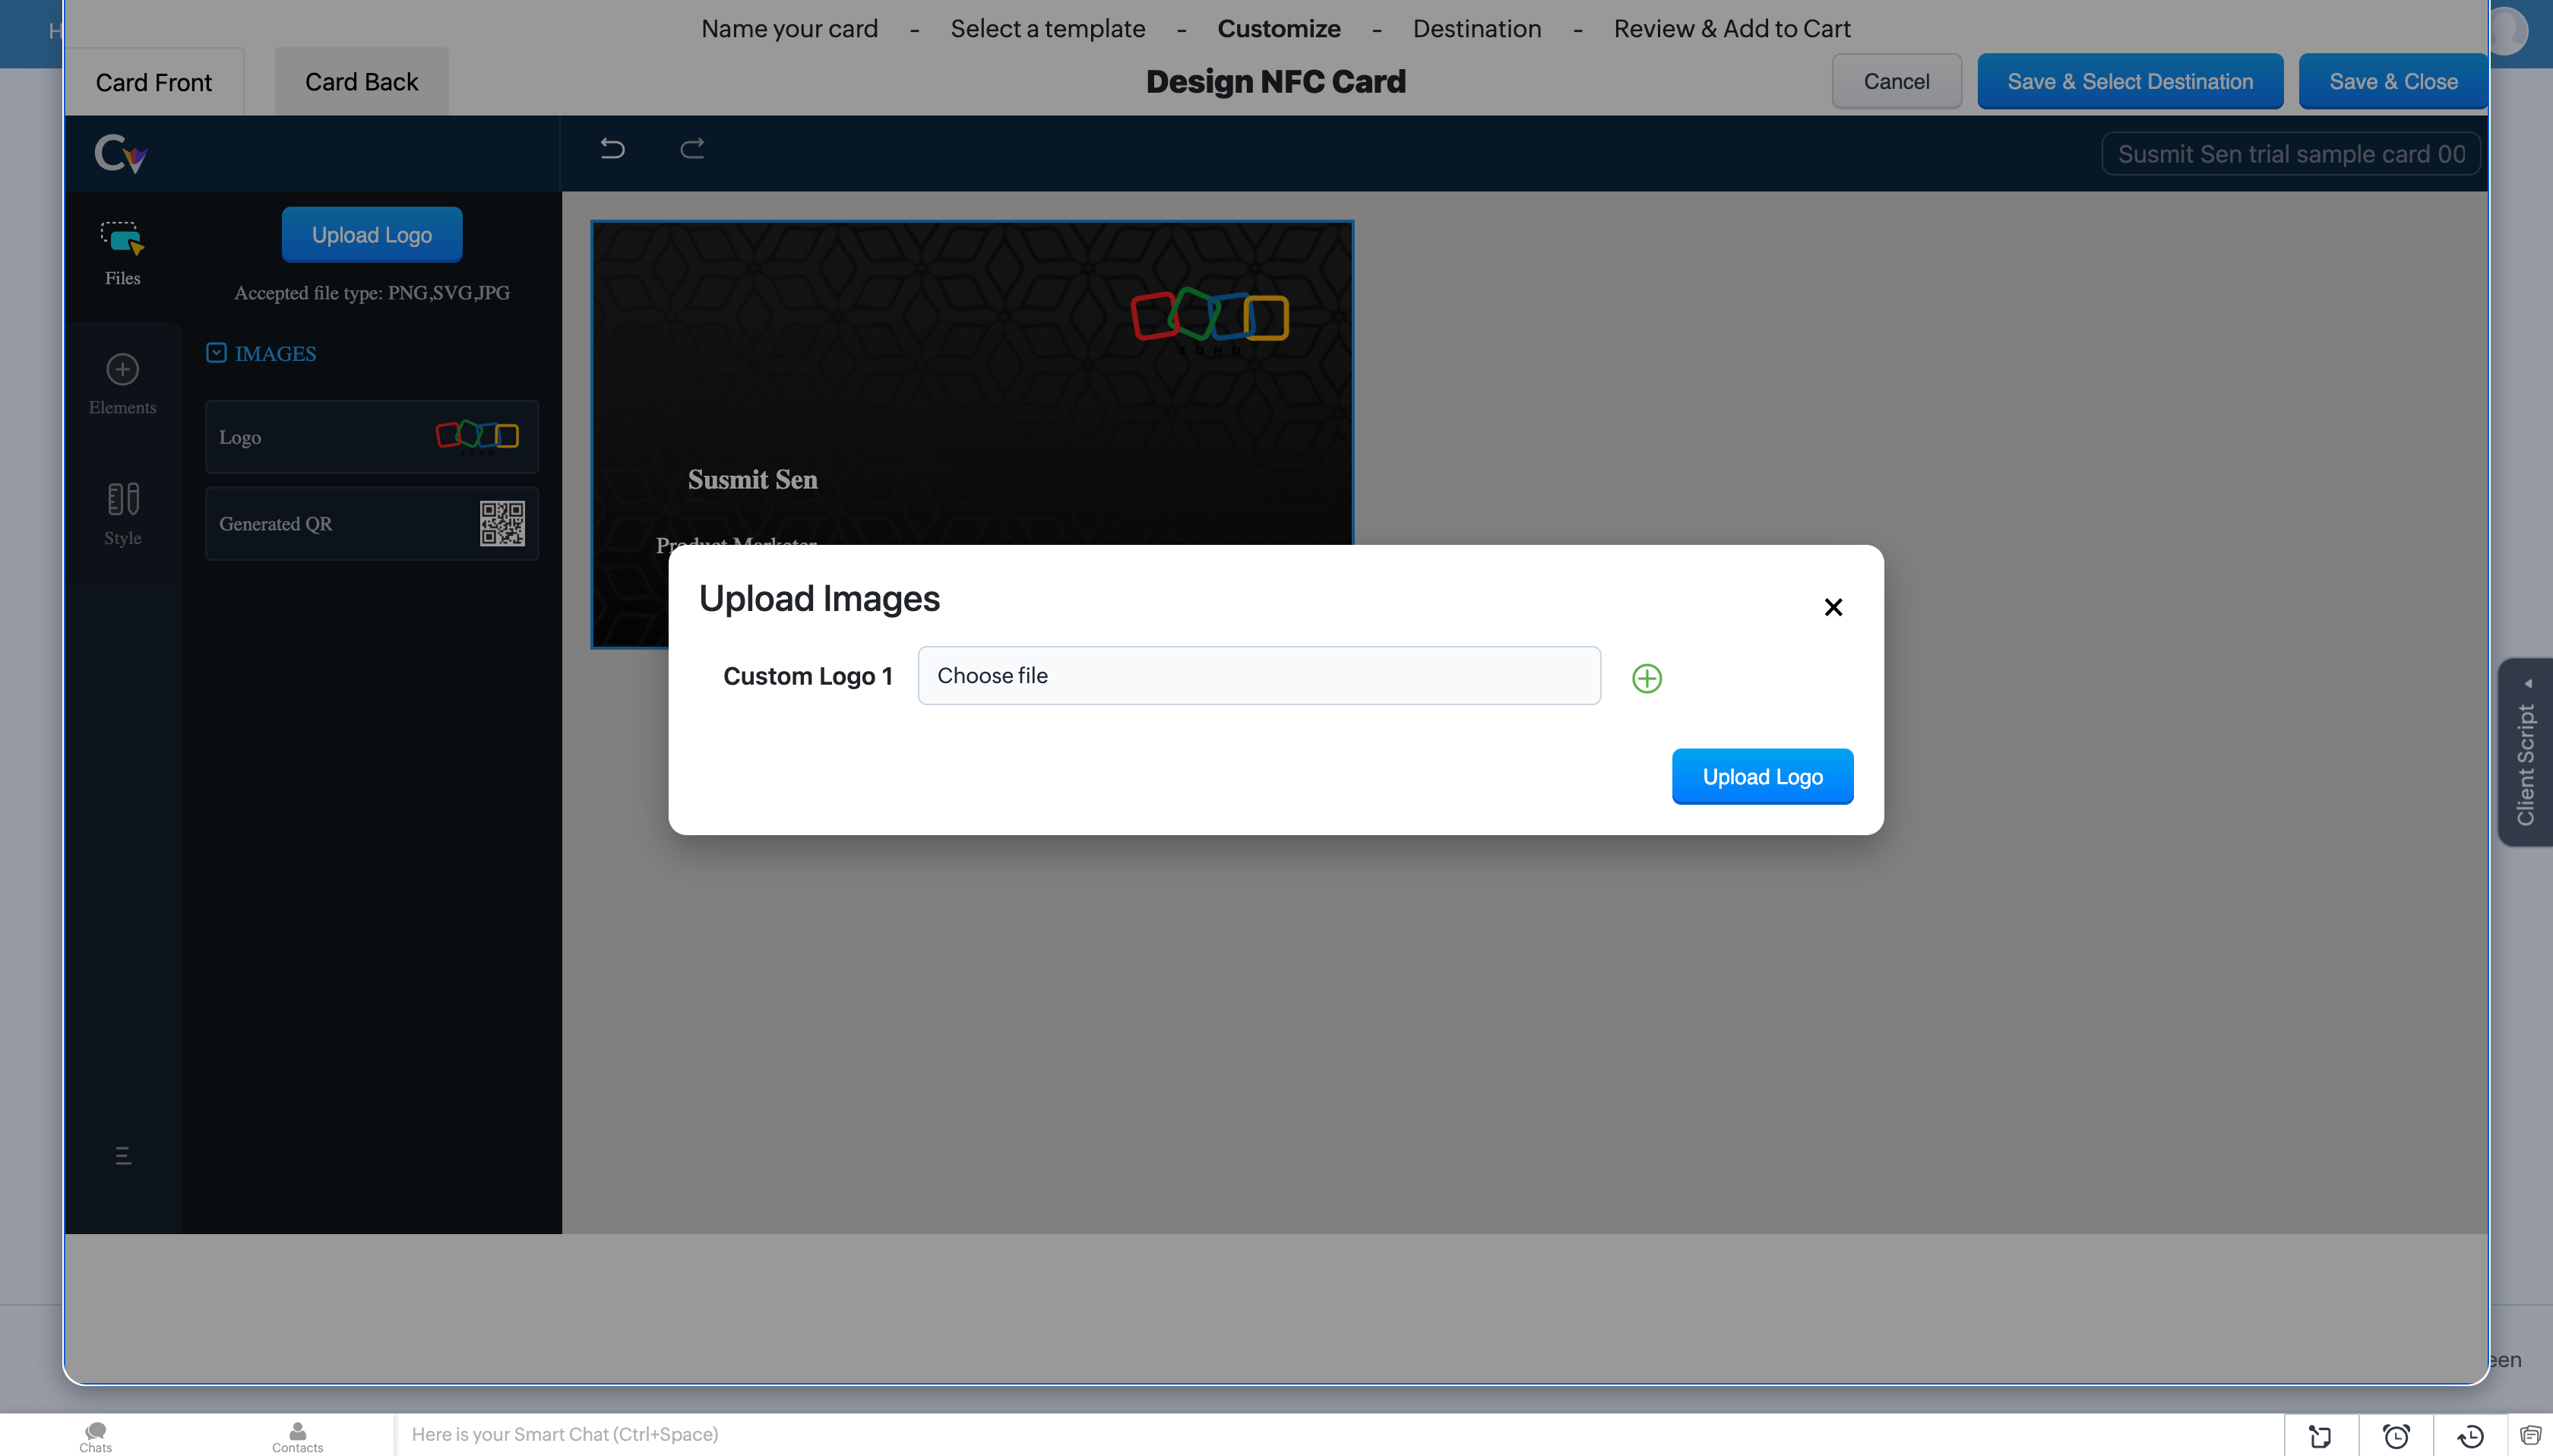The width and height of the screenshot is (2553, 1456).
Task: Click the green plus add-logo icon
Action: point(1647,678)
